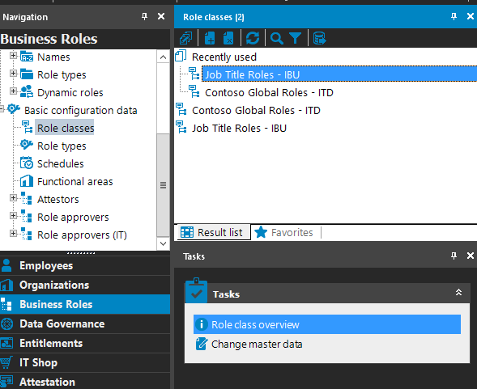
Task: Expand the Names tree node
Action: [x=13, y=56]
